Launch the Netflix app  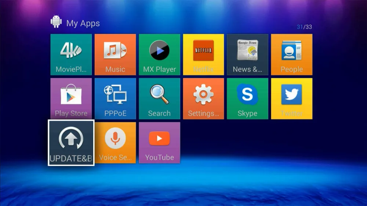203,55
